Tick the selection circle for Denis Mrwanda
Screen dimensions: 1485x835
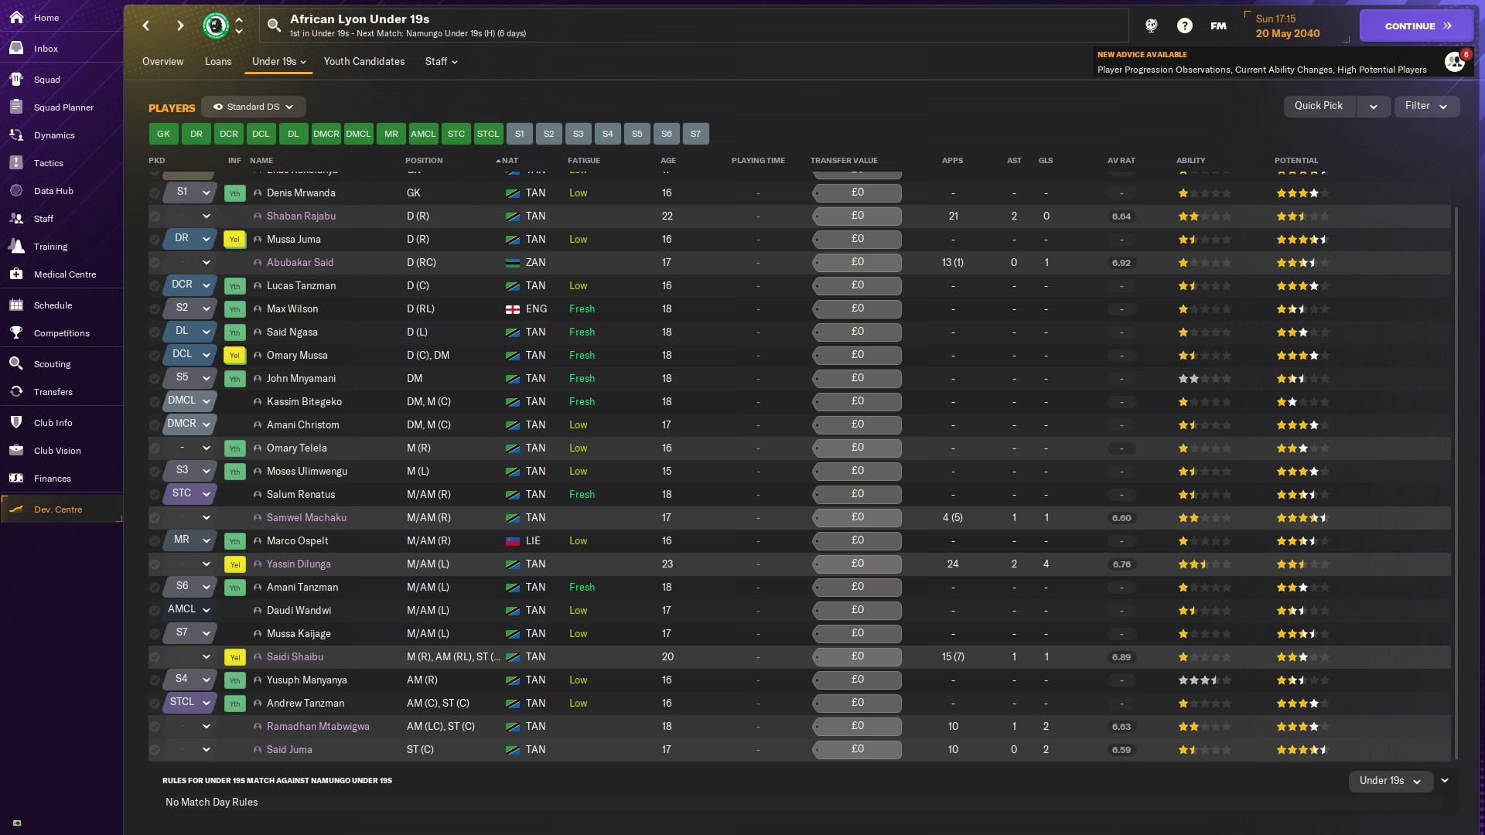[x=155, y=193]
